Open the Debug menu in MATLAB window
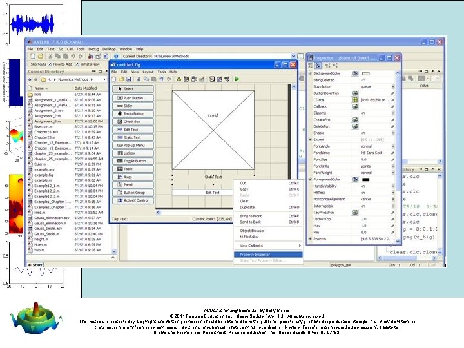 point(93,49)
